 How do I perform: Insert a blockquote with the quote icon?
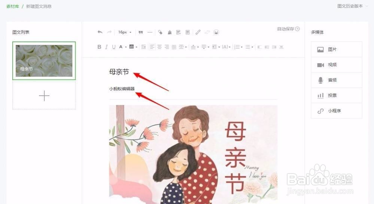[x=141, y=32]
